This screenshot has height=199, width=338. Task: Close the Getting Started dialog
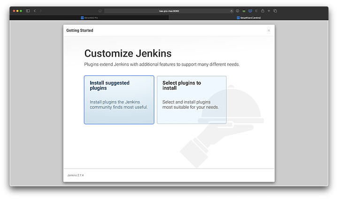pos(269,30)
